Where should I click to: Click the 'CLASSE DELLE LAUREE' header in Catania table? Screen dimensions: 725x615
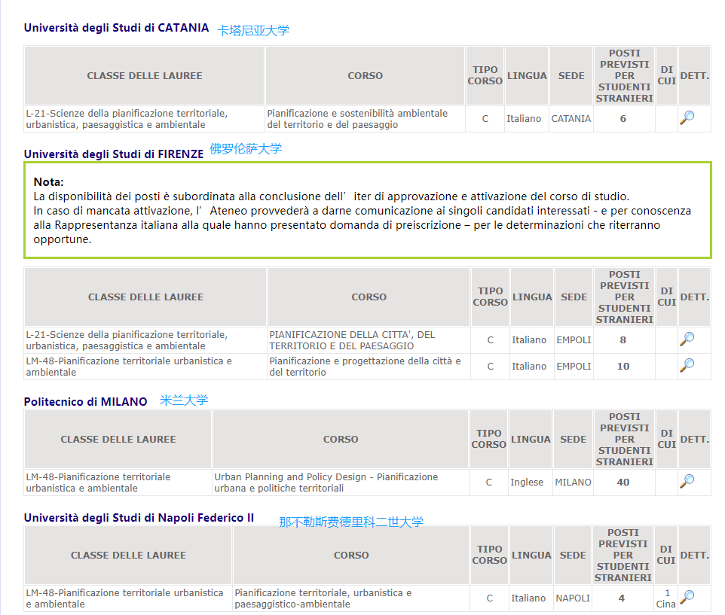click(144, 75)
